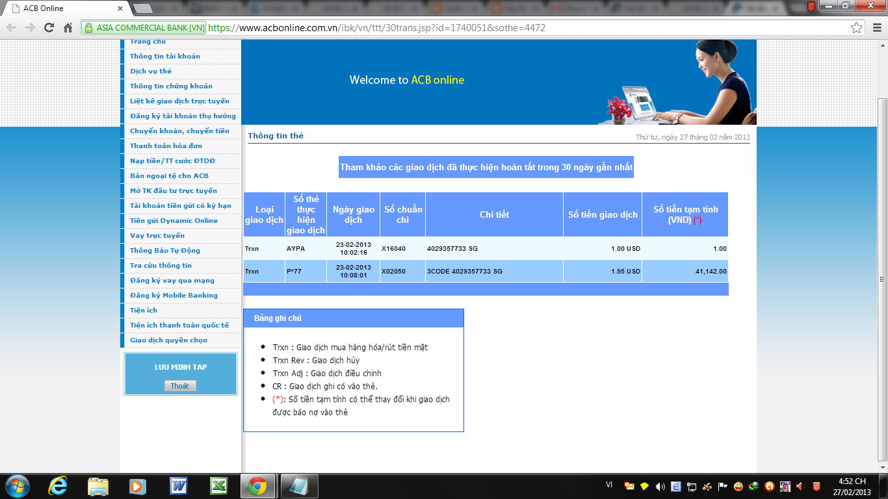The width and height of the screenshot is (888, 499).
Task: Bookmark this page with the star icon
Action: [x=857, y=28]
